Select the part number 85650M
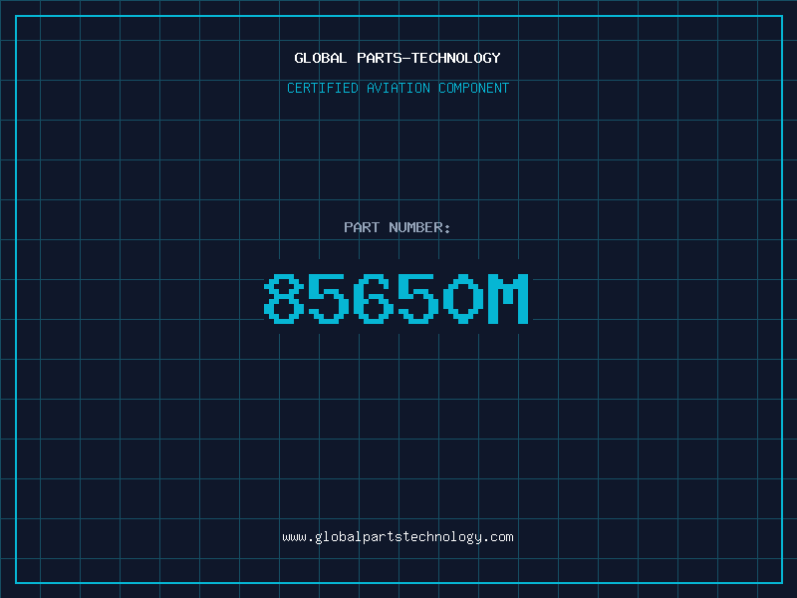Image resolution: width=797 pixels, height=598 pixels. point(397,298)
